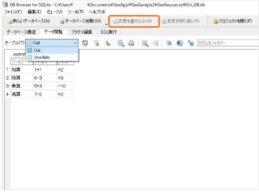
Task: Click the cell '除算'
Action: [x=22, y=78]
